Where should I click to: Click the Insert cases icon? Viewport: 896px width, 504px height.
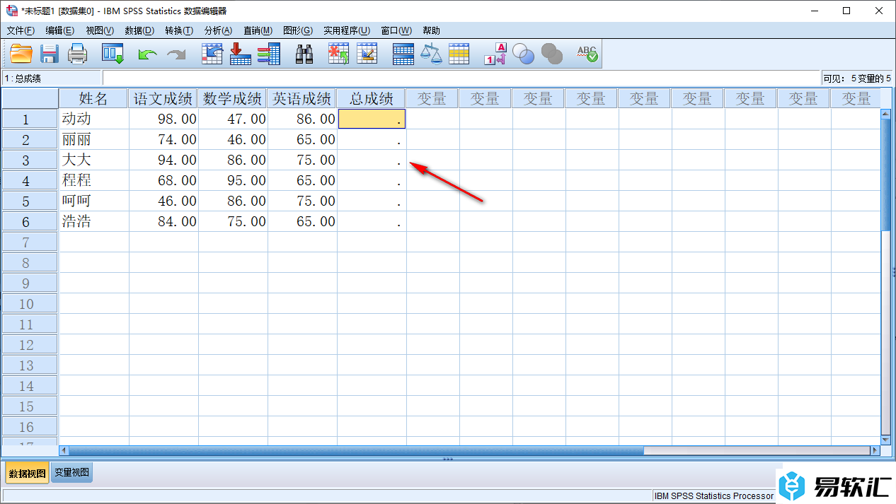[x=339, y=54]
